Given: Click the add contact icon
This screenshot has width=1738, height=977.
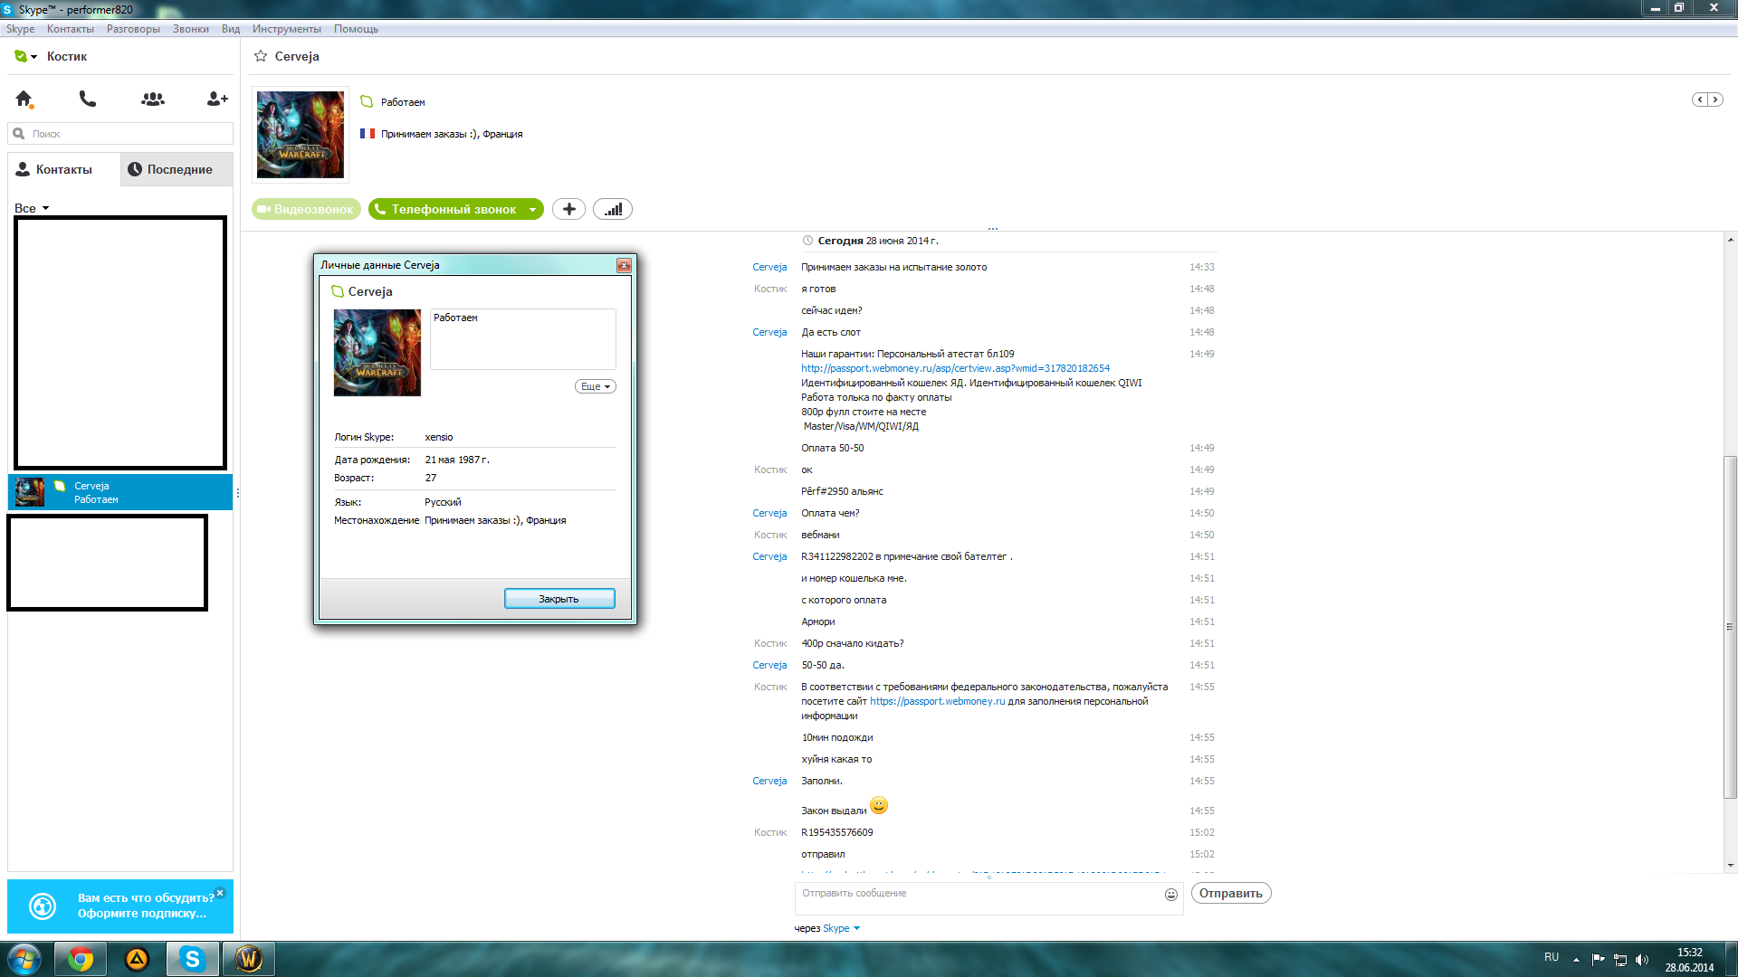Looking at the screenshot, I should pos(217,99).
